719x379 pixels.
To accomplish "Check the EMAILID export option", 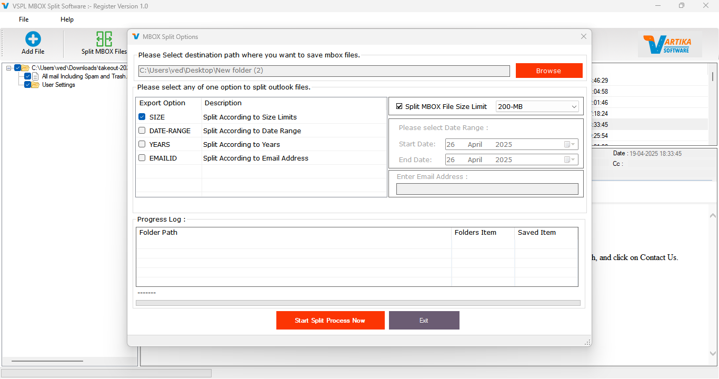I will point(142,158).
